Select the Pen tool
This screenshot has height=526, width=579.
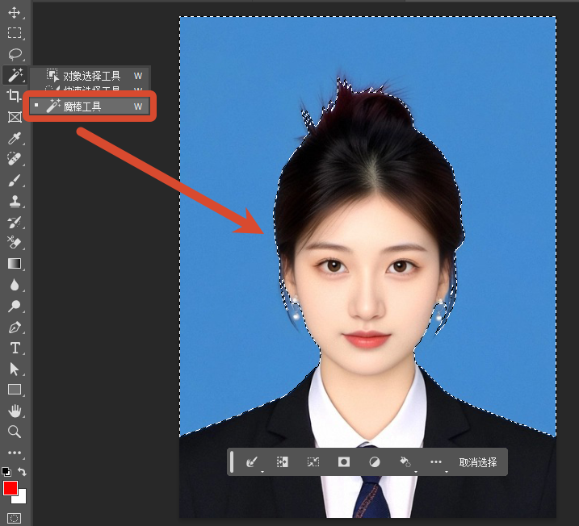point(15,328)
